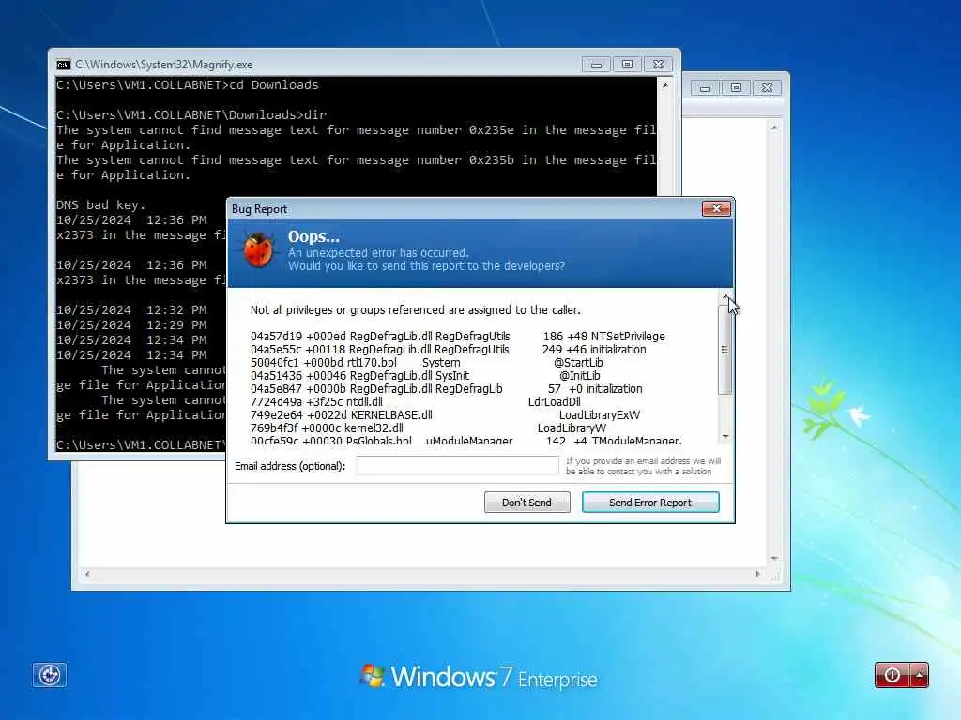
Task: Click the 'DNS bad key.' console line
Action: point(101,204)
